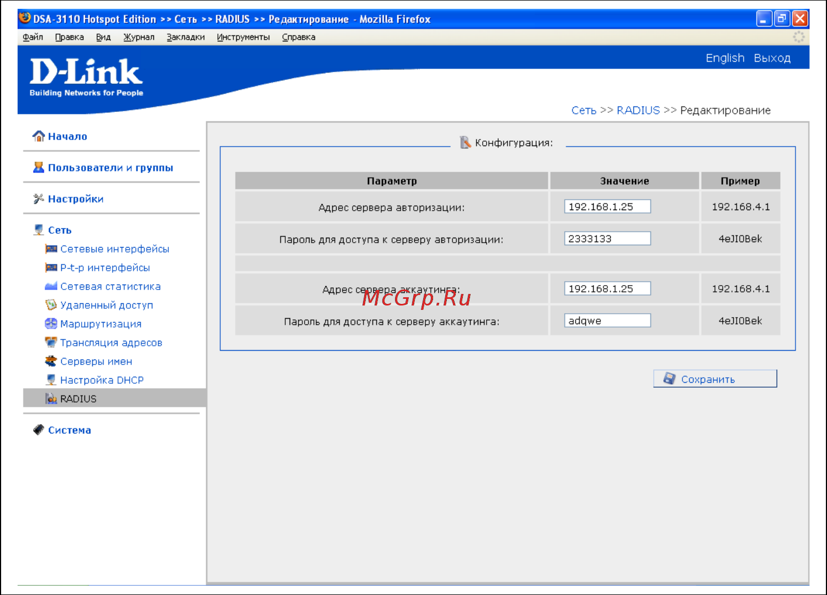827x595 pixels.
Task: Open the Файл menu
Action: point(33,37)
